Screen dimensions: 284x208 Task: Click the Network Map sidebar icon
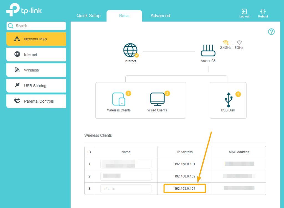pos(17,39)
